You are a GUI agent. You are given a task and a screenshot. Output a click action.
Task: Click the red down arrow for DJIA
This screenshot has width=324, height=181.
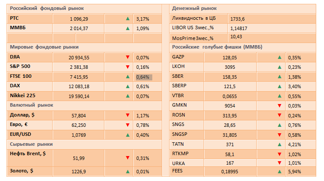(127, 57)
